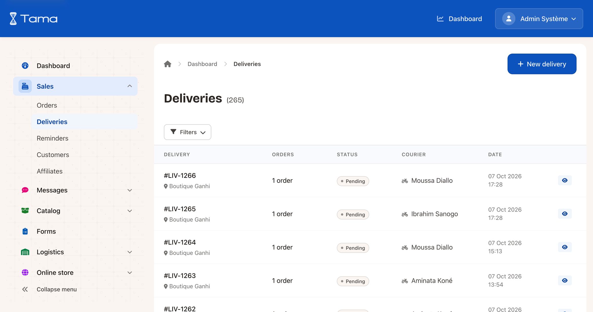Select Deliveries in the Sales submenu
Image resolution: width=593 pixels, height=312 pixels.
(84, 122)
